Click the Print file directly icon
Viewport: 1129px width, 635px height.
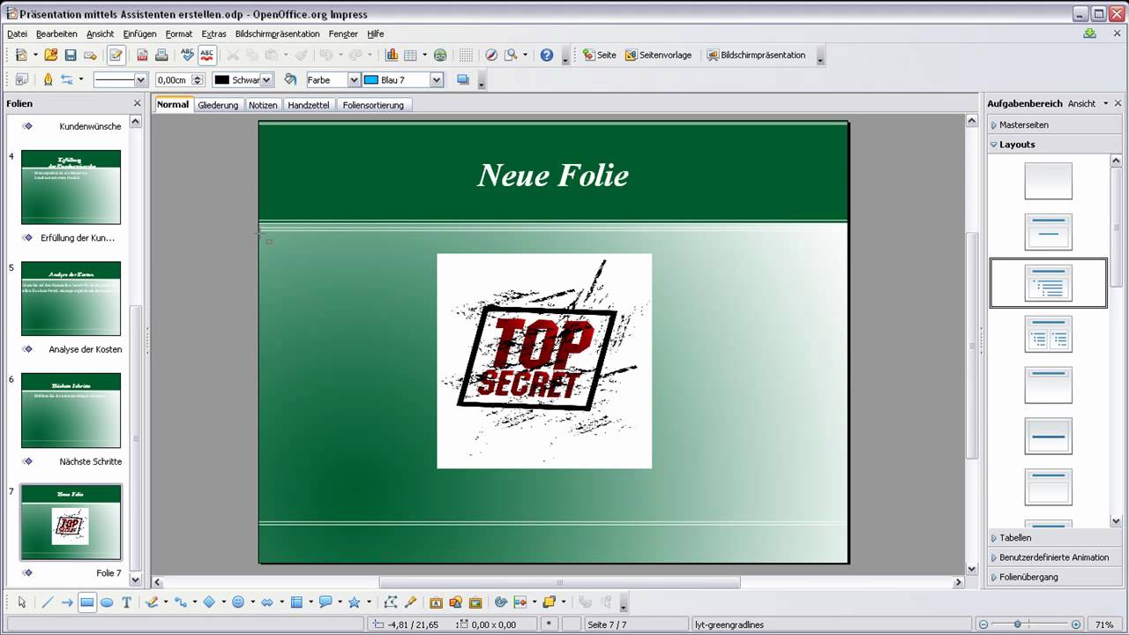(161, 55)
